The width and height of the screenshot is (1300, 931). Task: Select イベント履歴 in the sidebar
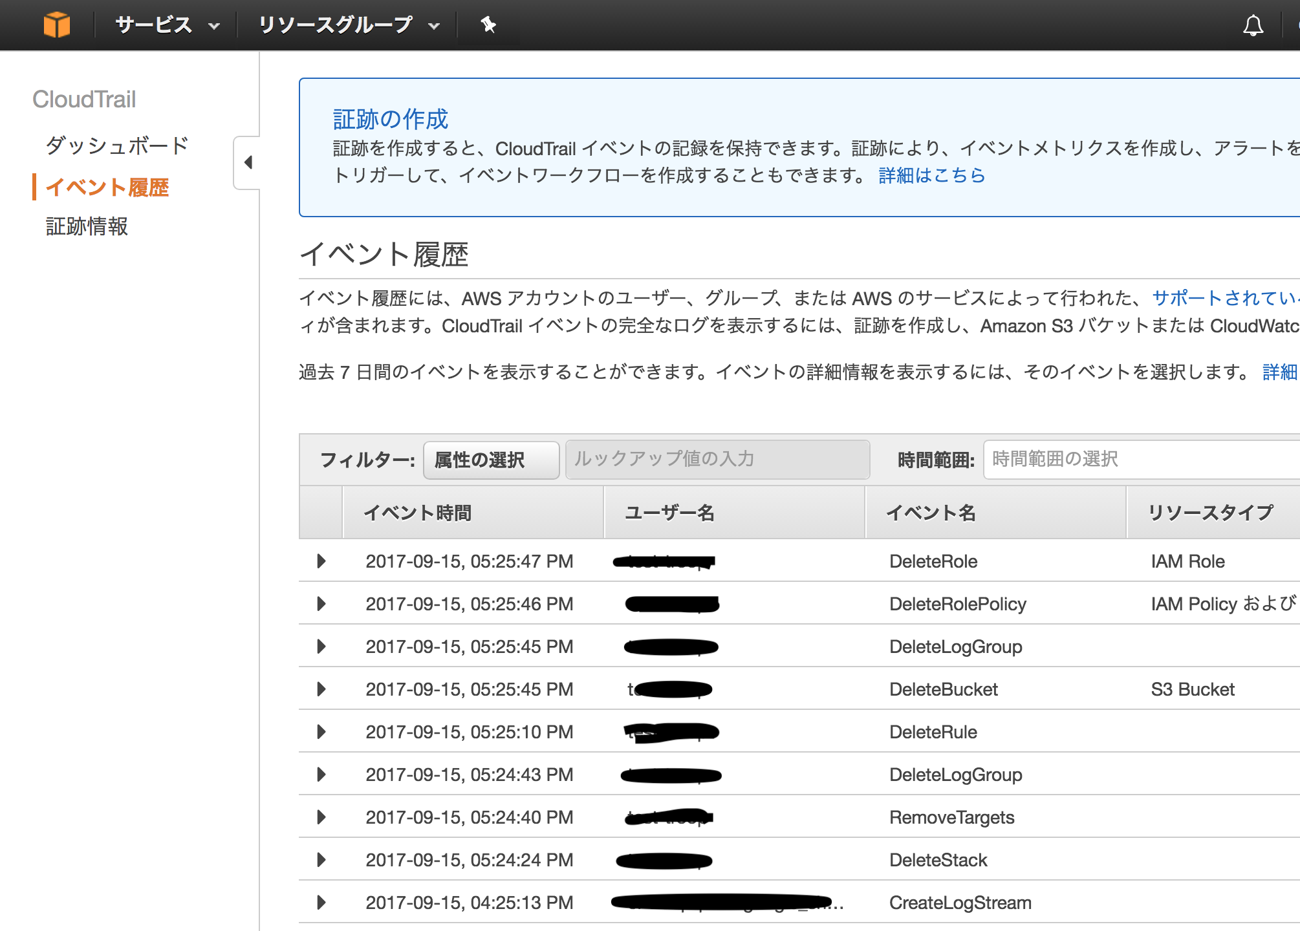coord(107,187)
